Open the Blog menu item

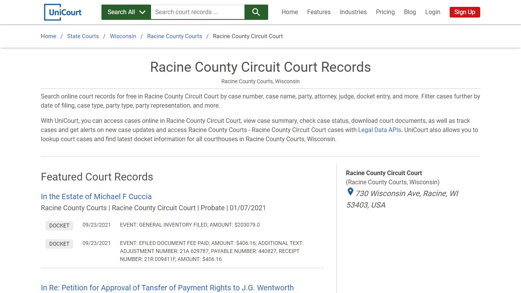[x=410, y=12]
